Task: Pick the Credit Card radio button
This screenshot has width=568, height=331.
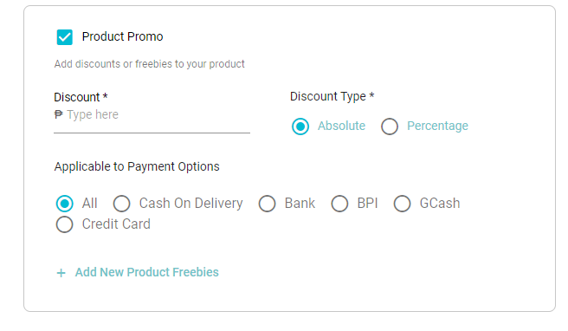Action: 64,224
